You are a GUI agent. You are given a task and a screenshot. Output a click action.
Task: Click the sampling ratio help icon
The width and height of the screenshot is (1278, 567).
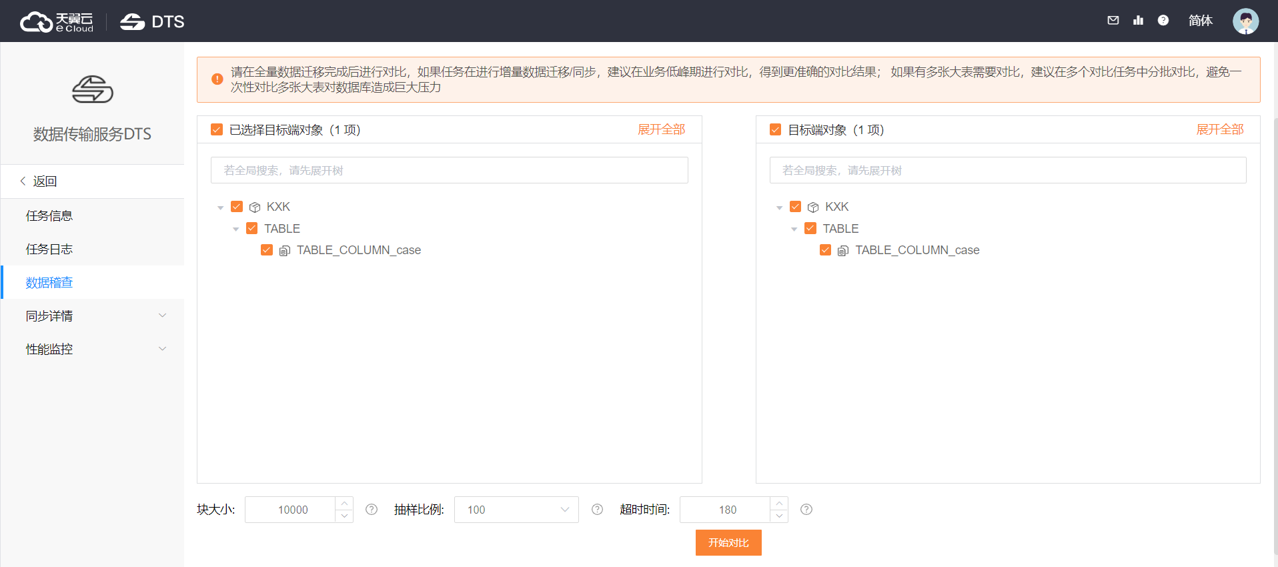[597, 510]
